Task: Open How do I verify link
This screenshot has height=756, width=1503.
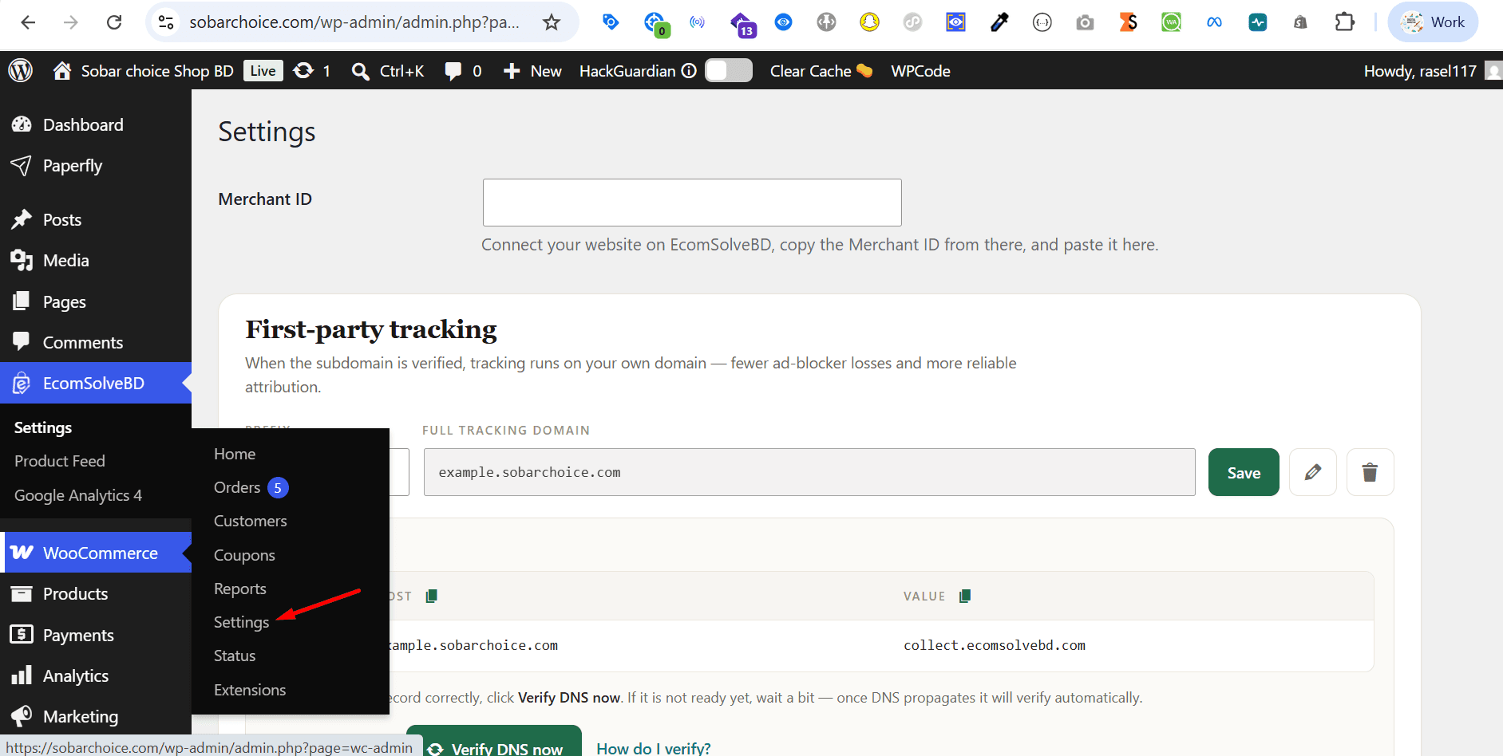Action: 654,748
